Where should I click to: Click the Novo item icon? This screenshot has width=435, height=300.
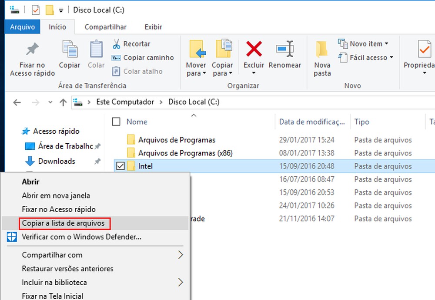point(343,43)
